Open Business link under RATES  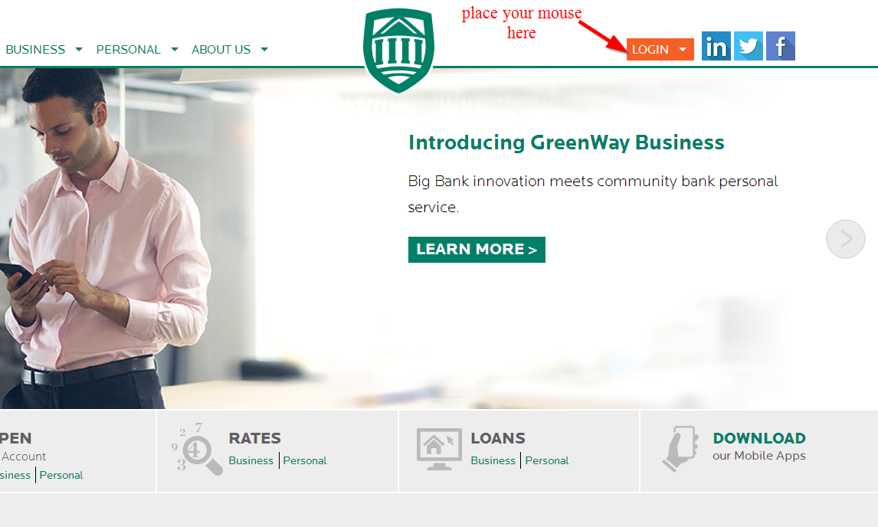coord(251,460)
